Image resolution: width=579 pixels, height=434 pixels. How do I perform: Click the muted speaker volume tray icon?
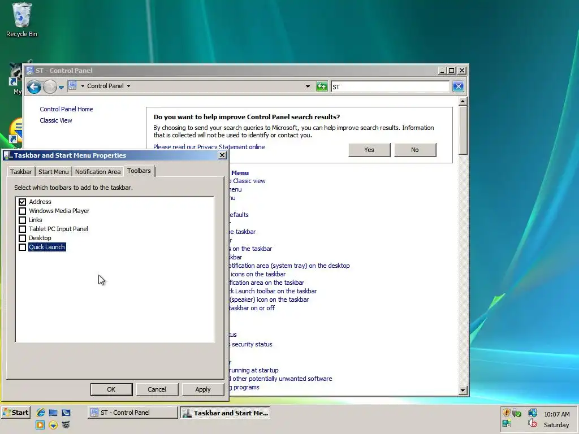tap(533, 424)
